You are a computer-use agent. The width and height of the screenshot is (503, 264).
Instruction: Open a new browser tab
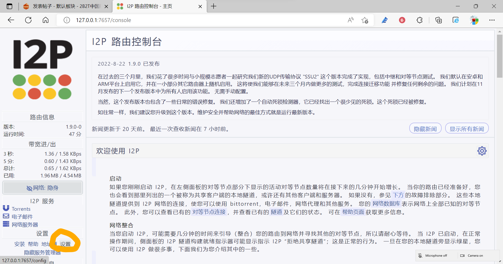(214, 6)
